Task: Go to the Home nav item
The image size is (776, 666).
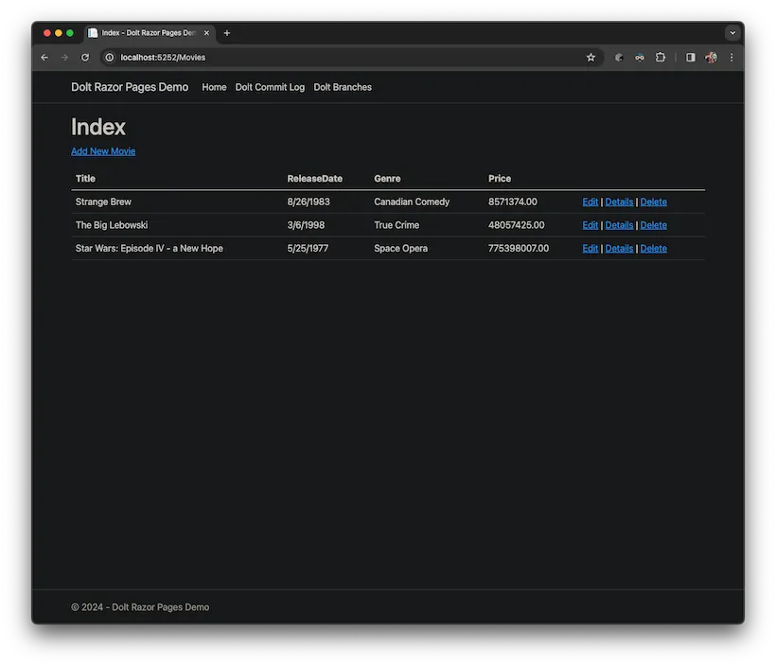Action: pyautogui.click(x=214, y=87)
